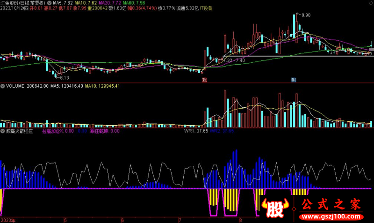The width and height of the screenshot is (374, 223).
Task: Click the 拉高加仓X: 0.00 indicator value
Action: point(58,131)
